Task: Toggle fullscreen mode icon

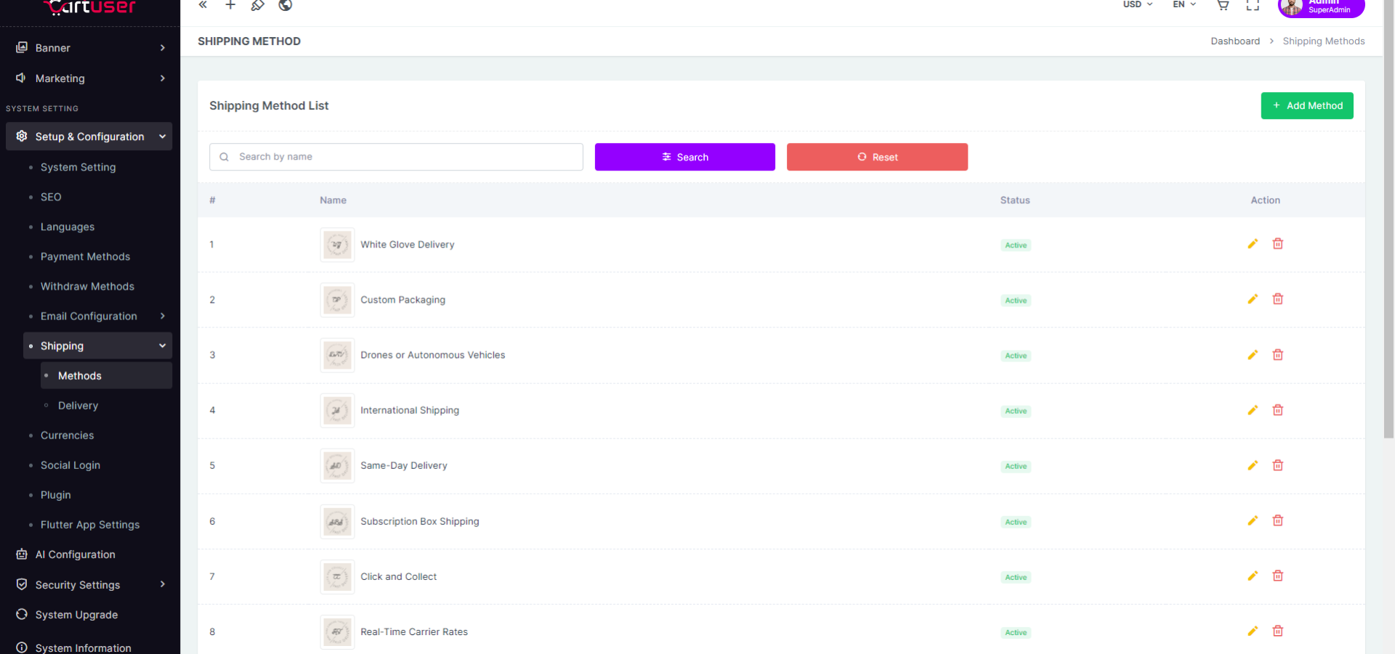Action: 1253,5
